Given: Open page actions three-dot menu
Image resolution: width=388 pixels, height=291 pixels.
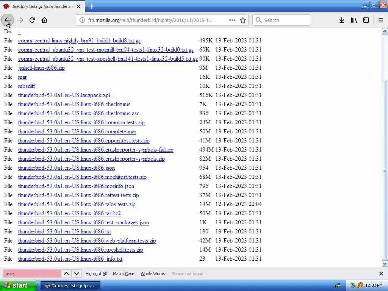Looking at the screenshot, I should click(x=232, y=20).
